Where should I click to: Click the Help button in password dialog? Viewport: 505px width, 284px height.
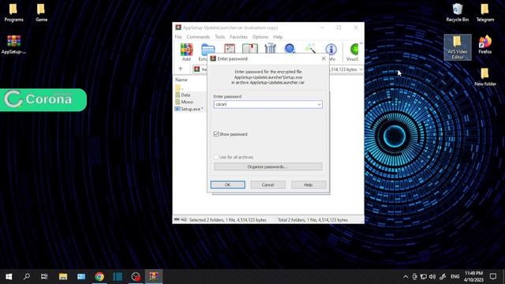(309, 185)
